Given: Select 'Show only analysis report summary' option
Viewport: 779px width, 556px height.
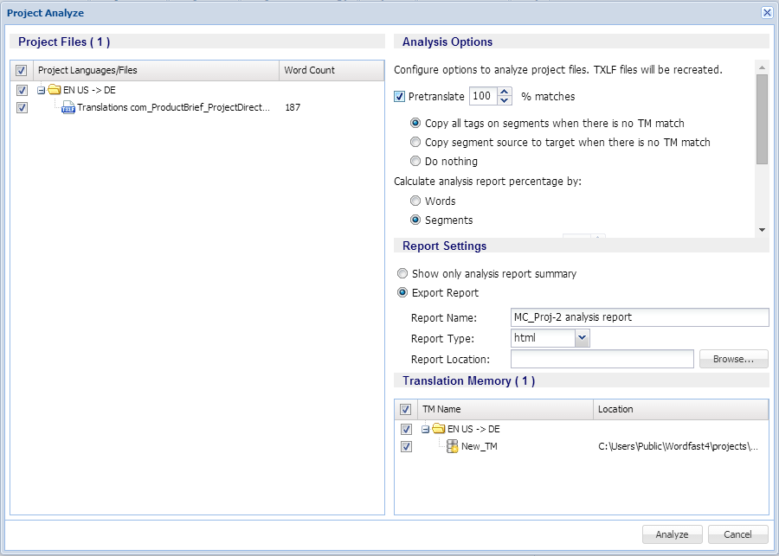Looking at the screenshot, I should tap(402, 273).
